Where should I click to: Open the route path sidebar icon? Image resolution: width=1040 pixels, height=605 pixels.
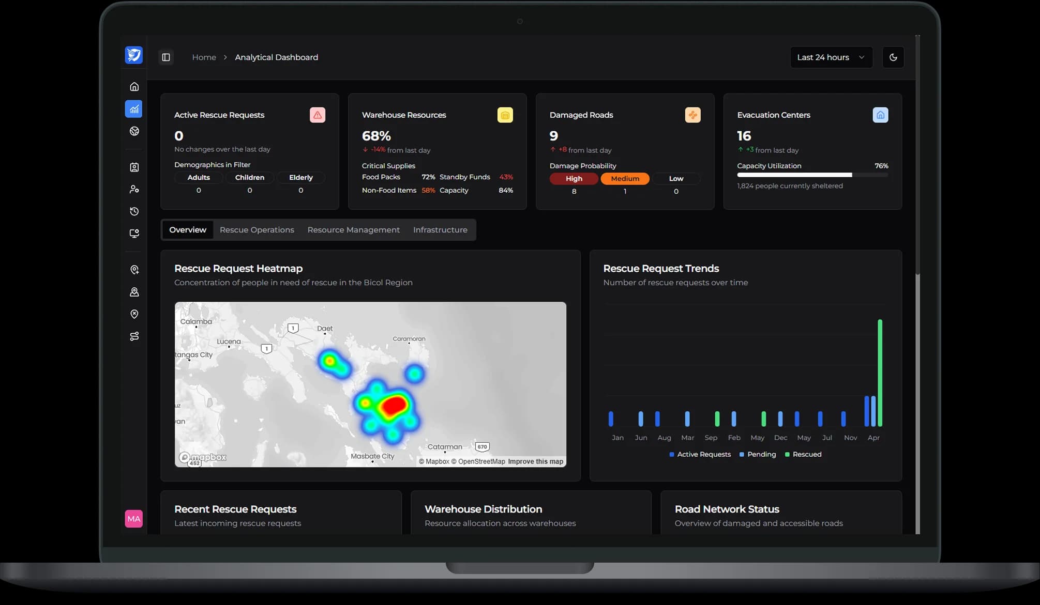[x=134, y=336]
